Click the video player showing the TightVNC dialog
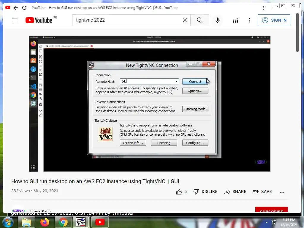The image size is (304, 228). (x=150, y=104)
